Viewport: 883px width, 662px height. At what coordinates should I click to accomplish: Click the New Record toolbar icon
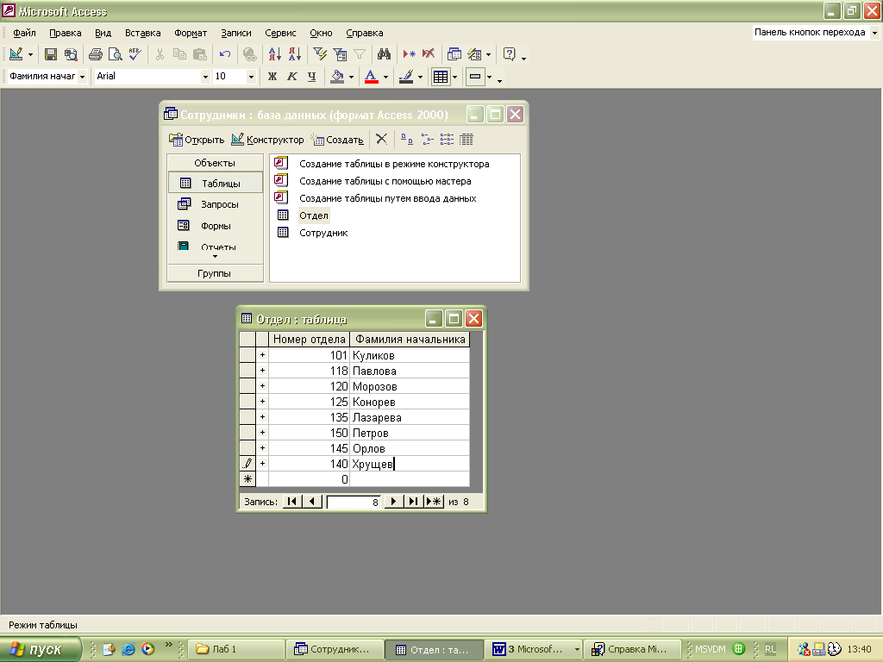pyautogui.click(x=409, y=54)
